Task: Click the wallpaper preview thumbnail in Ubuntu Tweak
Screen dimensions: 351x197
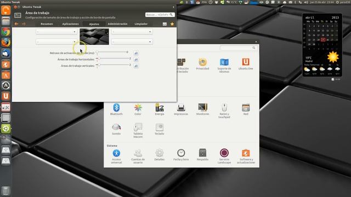Action: [94, 37]
